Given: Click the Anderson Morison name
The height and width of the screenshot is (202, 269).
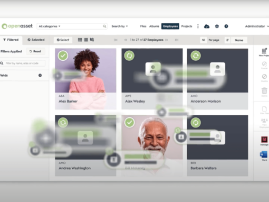Looking at the screenshot, I should click(x=206, y=102).
